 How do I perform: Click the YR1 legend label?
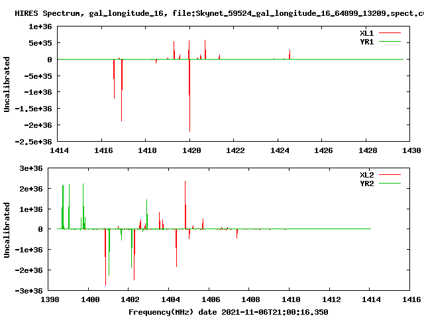[x=366, y=42]
